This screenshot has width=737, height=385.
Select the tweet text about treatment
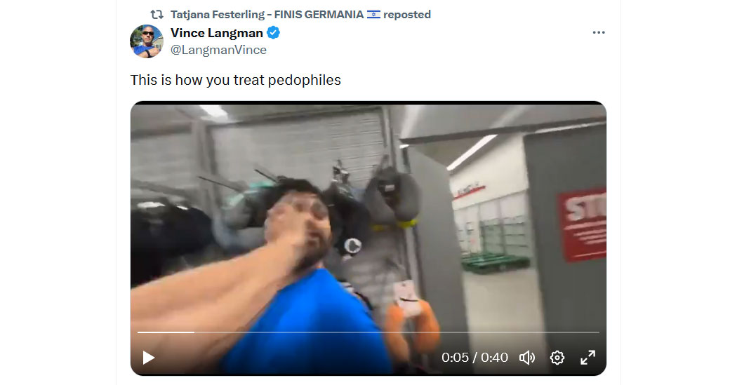(x=235, y=80)
